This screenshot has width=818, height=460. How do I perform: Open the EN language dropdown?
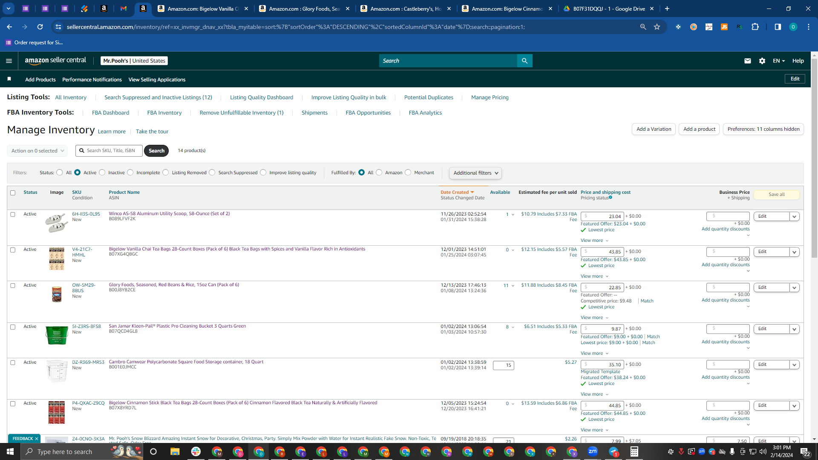779,61
